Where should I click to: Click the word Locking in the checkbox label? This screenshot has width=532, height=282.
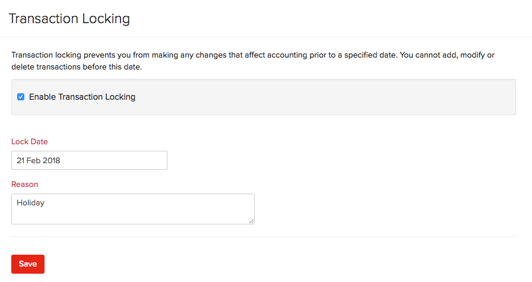(x=120, y=97)
